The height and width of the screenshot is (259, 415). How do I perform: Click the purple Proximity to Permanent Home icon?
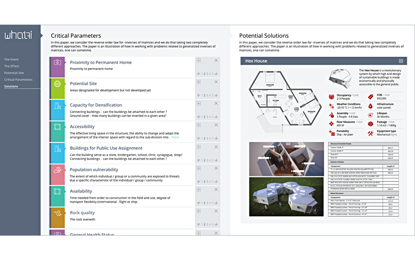pos(57,63)
